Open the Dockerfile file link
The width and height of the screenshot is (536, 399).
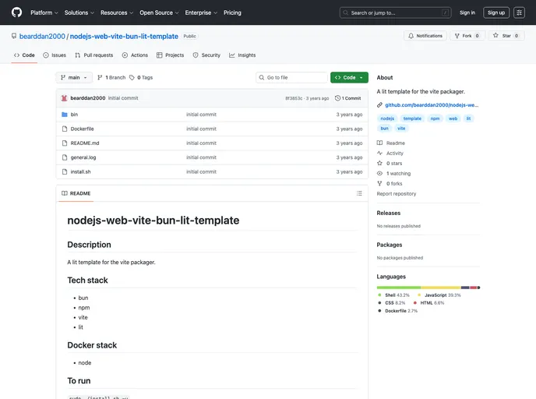(82, 129)
